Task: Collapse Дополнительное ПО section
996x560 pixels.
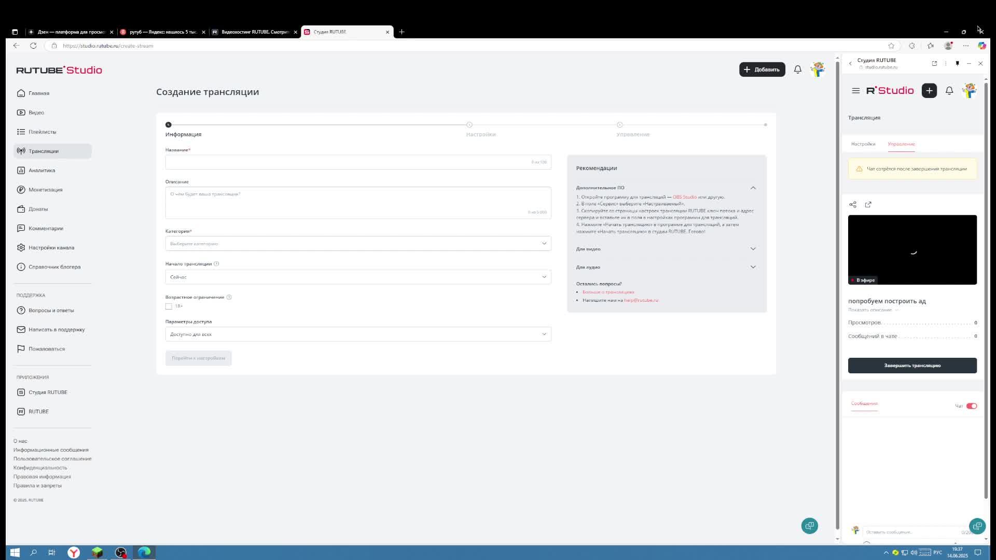Action: [753, 188]
